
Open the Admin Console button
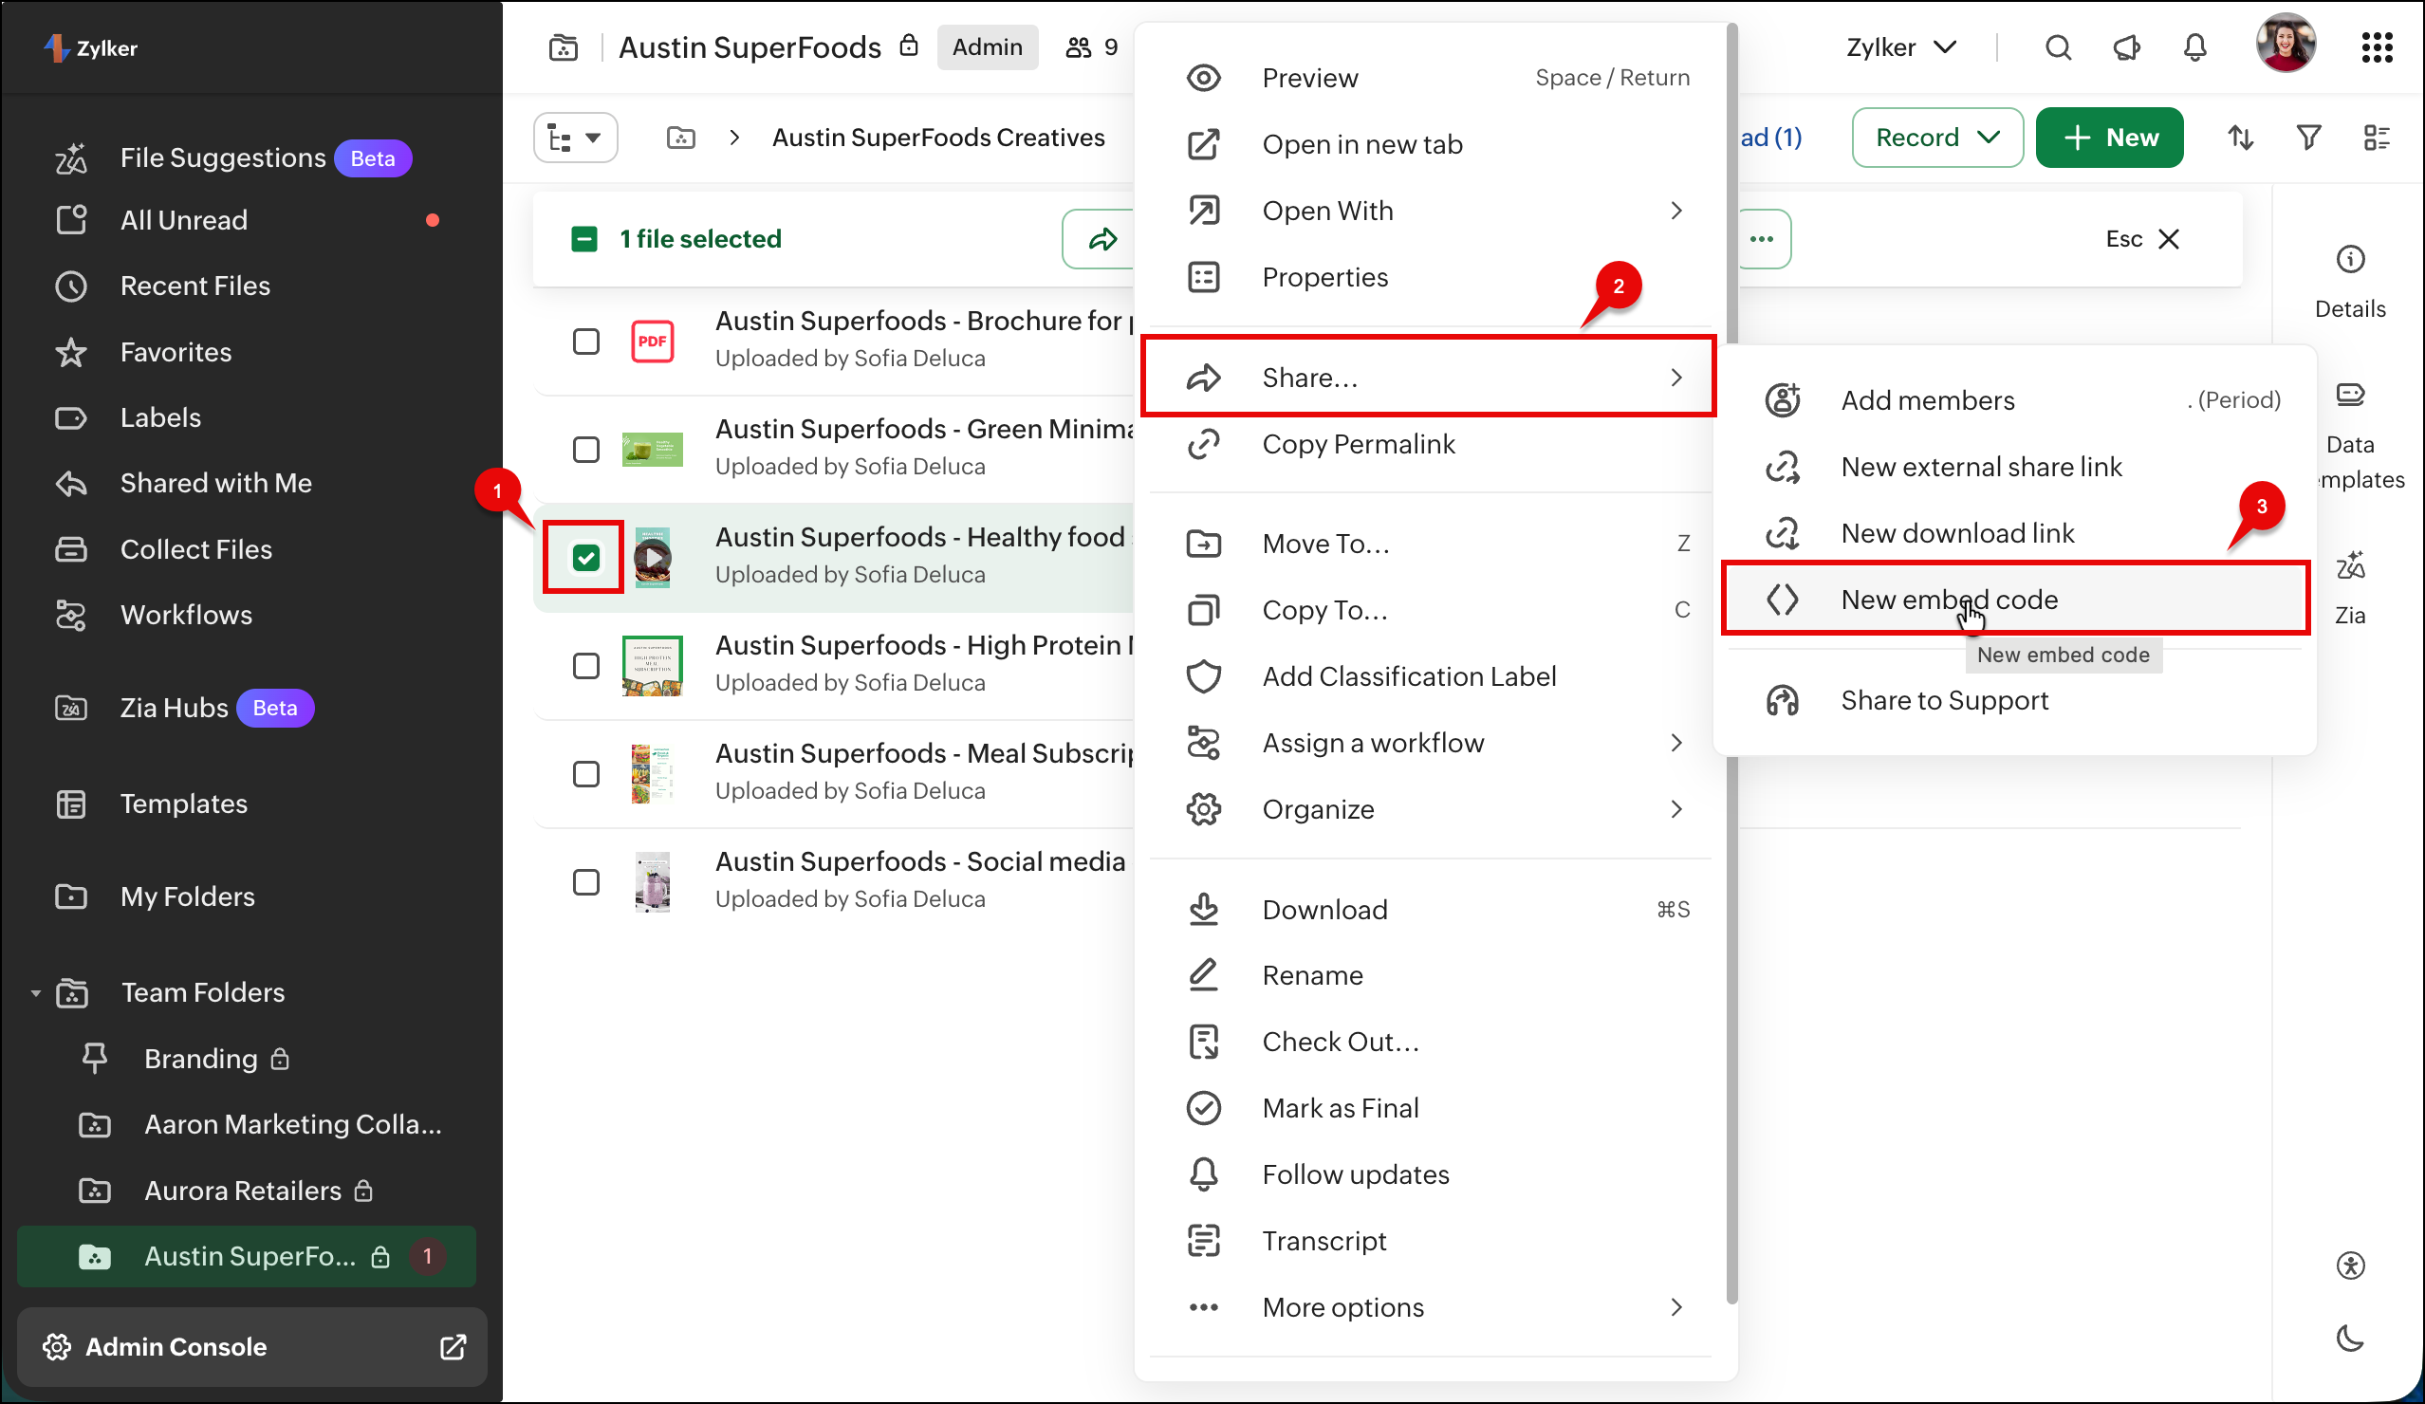252,1346
